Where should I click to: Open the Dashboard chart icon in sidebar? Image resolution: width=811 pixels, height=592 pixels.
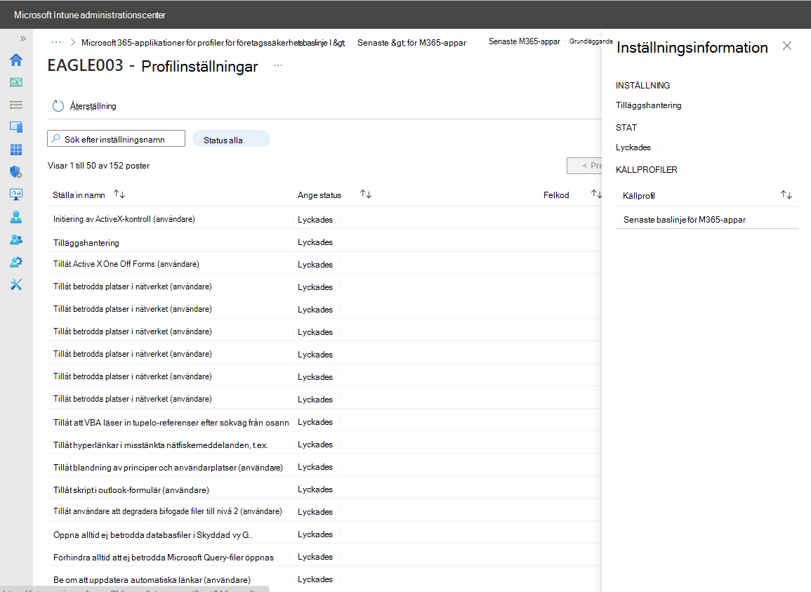click(x=16, y=82)
